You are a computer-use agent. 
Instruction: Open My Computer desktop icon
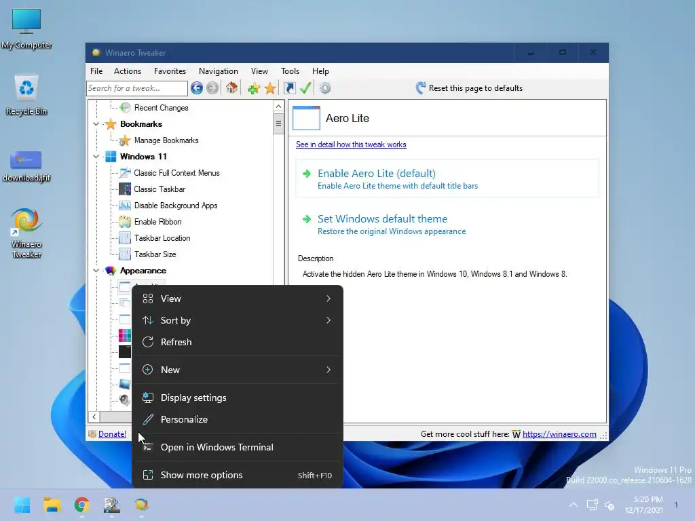(x=26, y=28)
